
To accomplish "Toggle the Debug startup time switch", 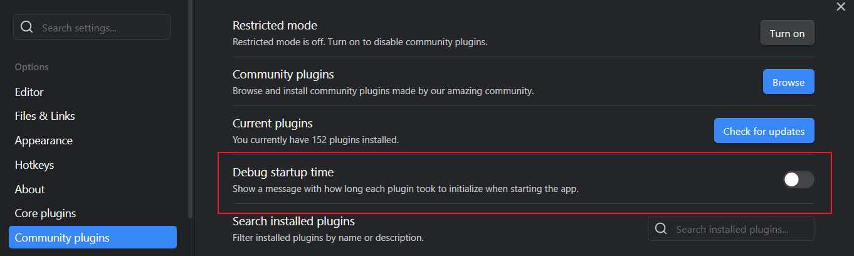I will (798, 179).
